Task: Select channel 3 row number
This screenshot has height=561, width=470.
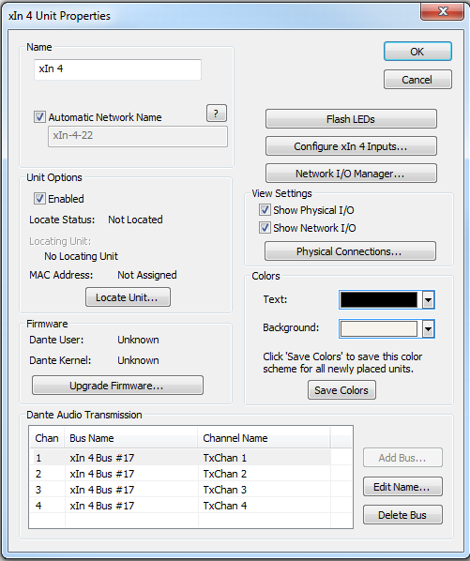Action: tap(38, 490)
